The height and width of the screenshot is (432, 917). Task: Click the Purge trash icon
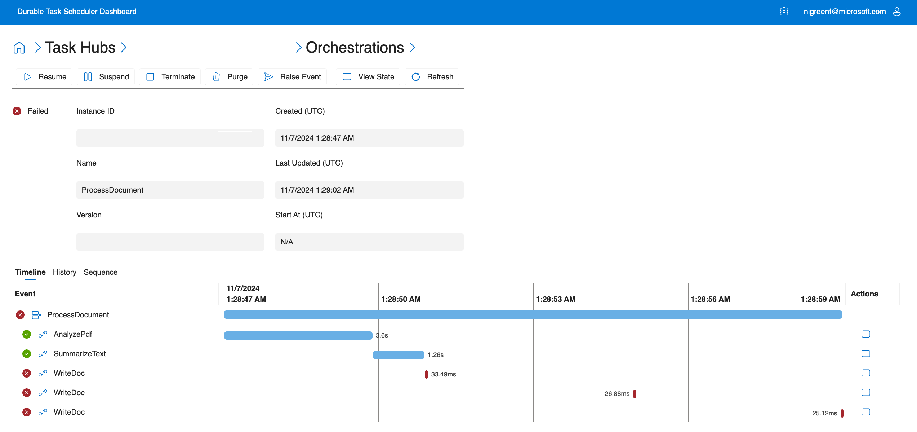click(x=216, y=76)
